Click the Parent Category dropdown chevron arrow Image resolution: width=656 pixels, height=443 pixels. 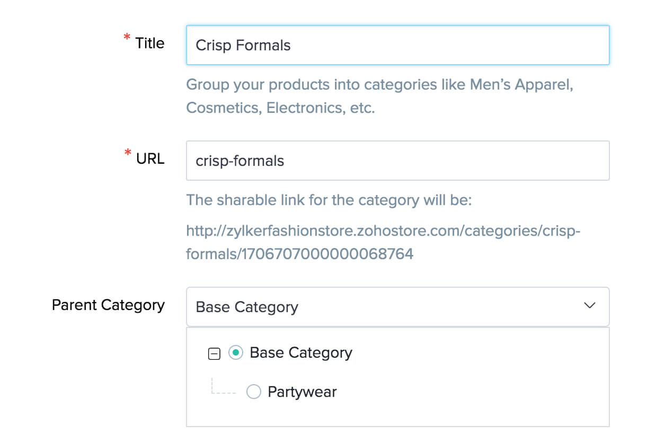point(589,306)
